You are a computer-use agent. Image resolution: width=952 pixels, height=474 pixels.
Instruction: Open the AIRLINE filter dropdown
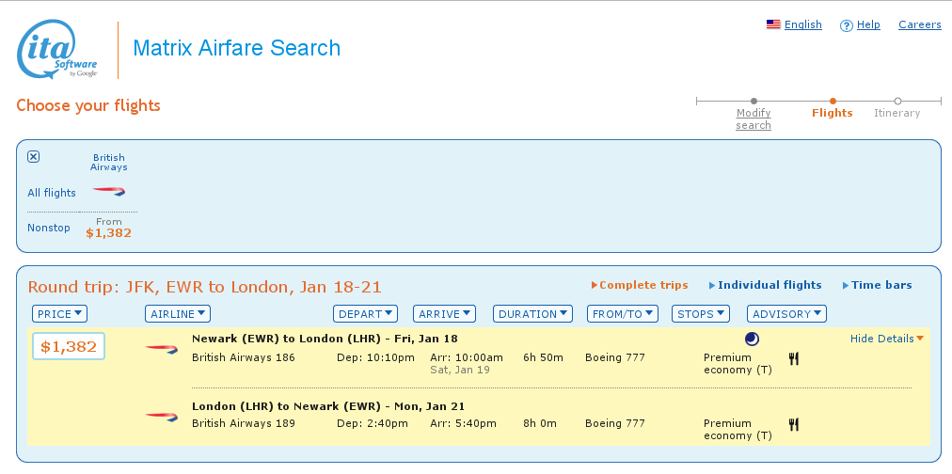coord(177,314)
